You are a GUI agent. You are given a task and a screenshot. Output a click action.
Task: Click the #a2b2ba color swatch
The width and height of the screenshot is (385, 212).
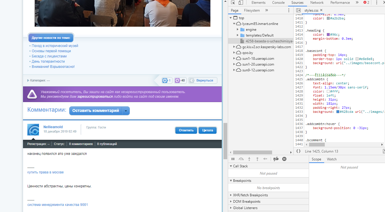coord(328,18)
